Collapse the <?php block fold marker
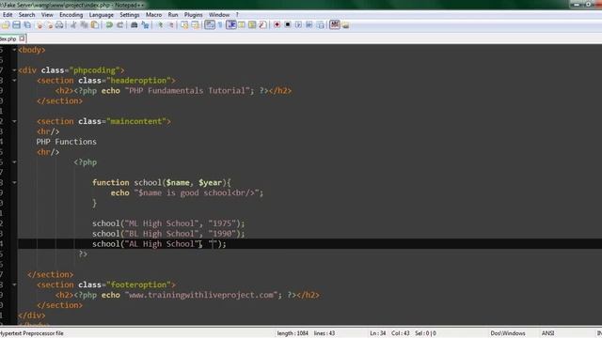Viewport: 602px width, 338px height. [14, 162]
